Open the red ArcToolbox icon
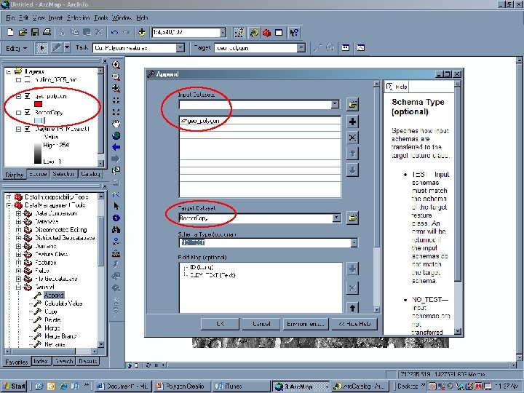524x393 pixels. click(x=266, y=33)
